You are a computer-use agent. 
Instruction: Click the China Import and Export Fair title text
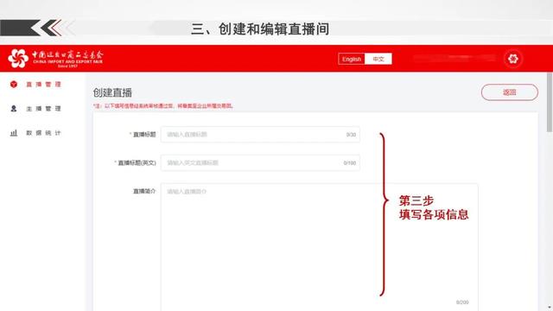(67, 58)
